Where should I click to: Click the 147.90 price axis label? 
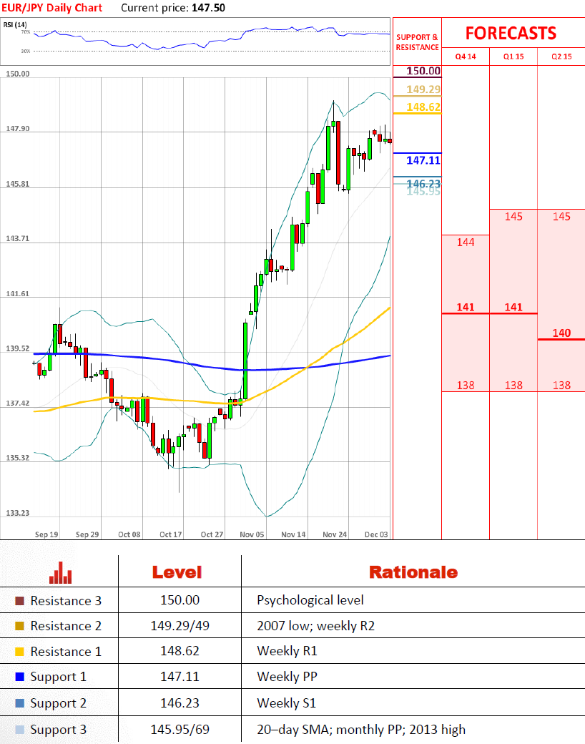[18, 129]
